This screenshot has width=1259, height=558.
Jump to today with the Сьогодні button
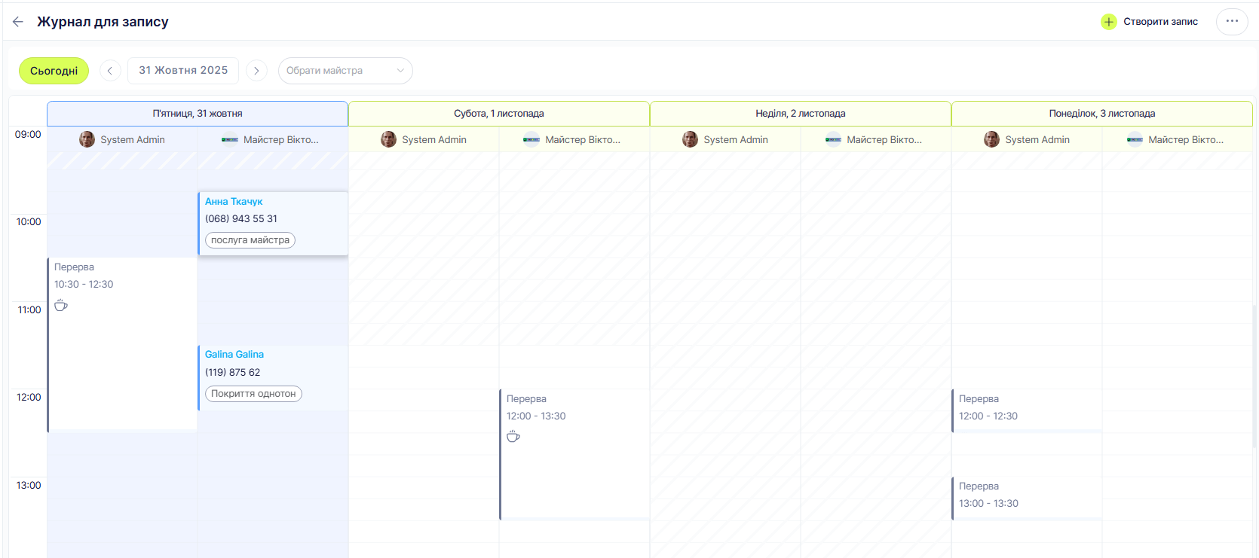pyautogui.click(x=54, y=71)
